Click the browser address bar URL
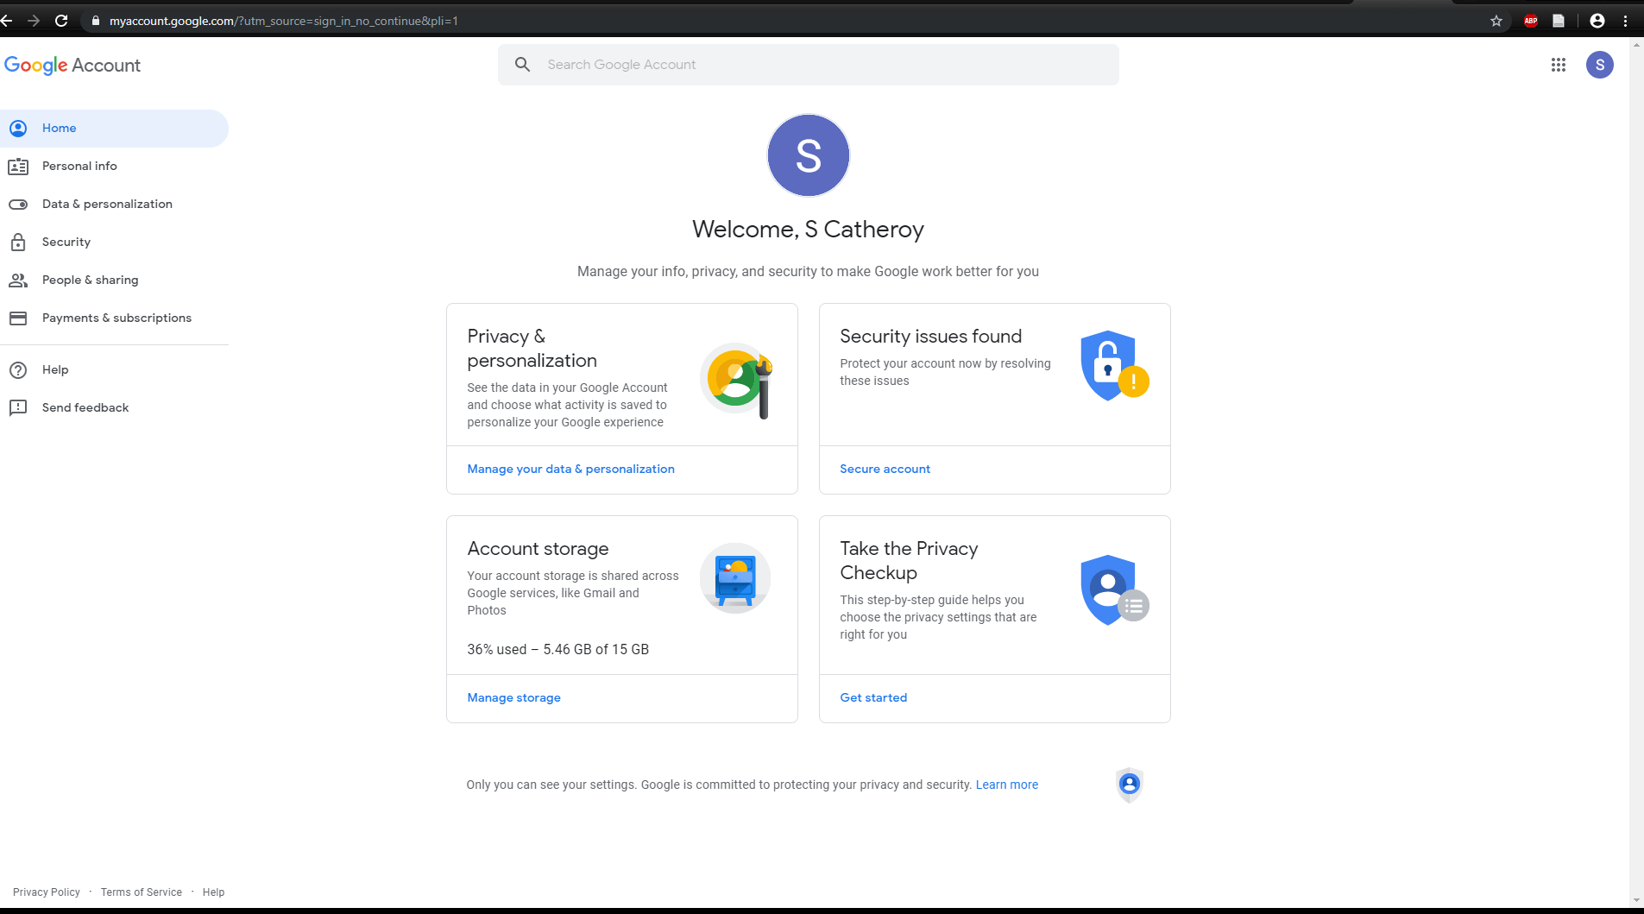 click(283, 21)
